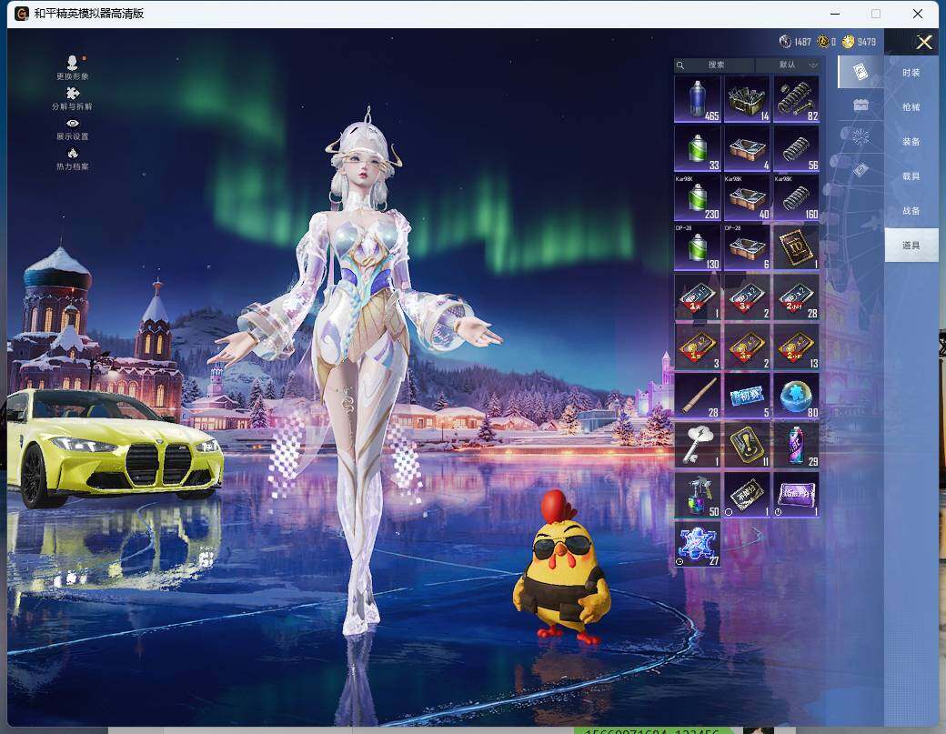Click the 搜索 search field
Viewport: 946px width, 734px height.
[715, 65]
